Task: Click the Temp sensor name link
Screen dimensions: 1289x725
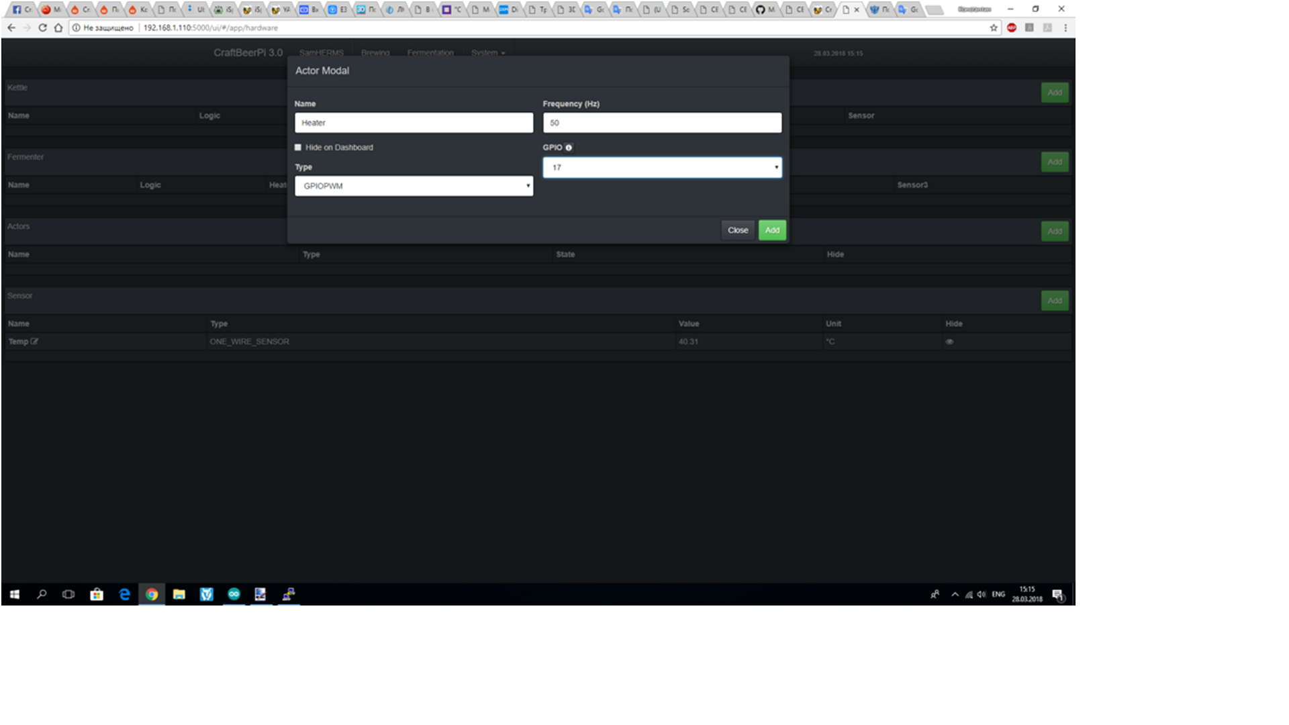Action: click(18, 342)
